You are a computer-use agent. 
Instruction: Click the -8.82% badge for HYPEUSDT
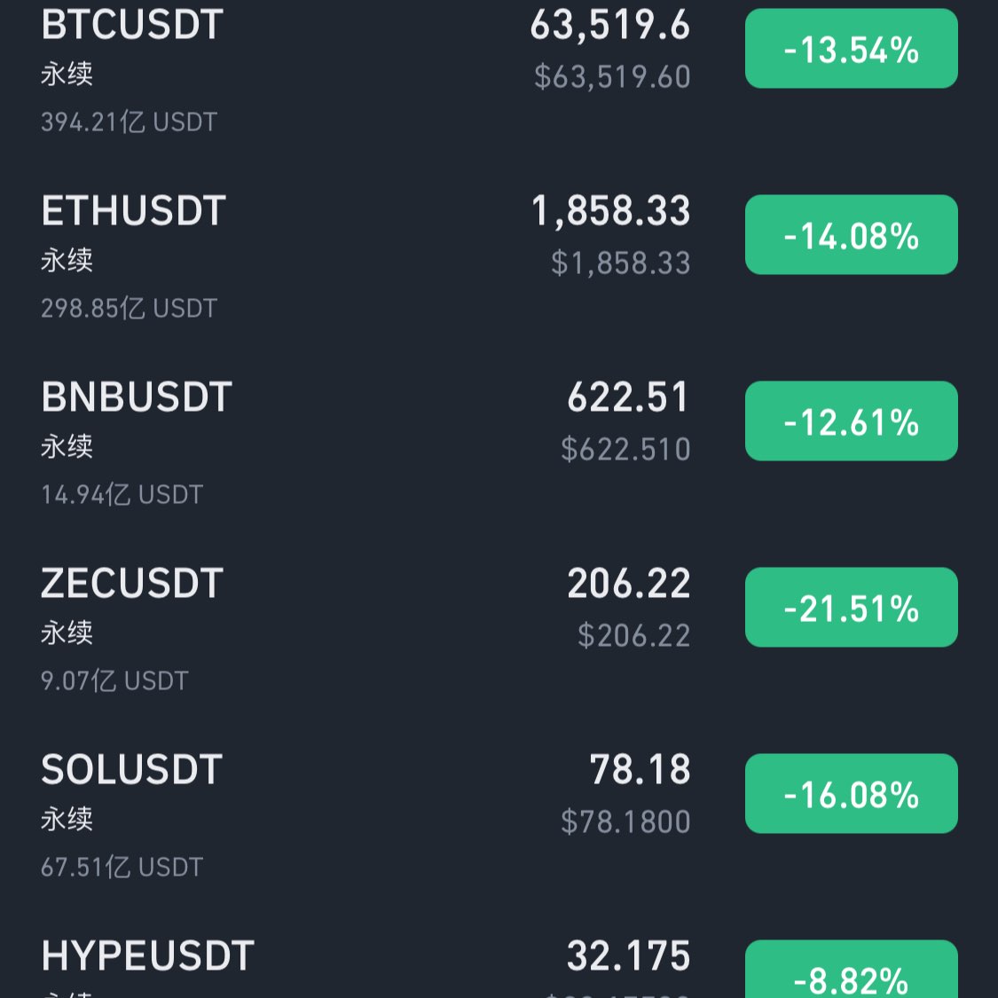coord(850,979)
